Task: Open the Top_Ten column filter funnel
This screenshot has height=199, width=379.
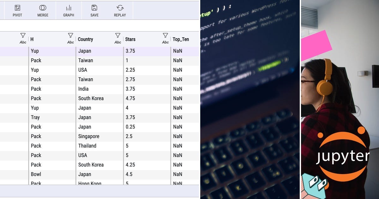Action: pos(165,36)
